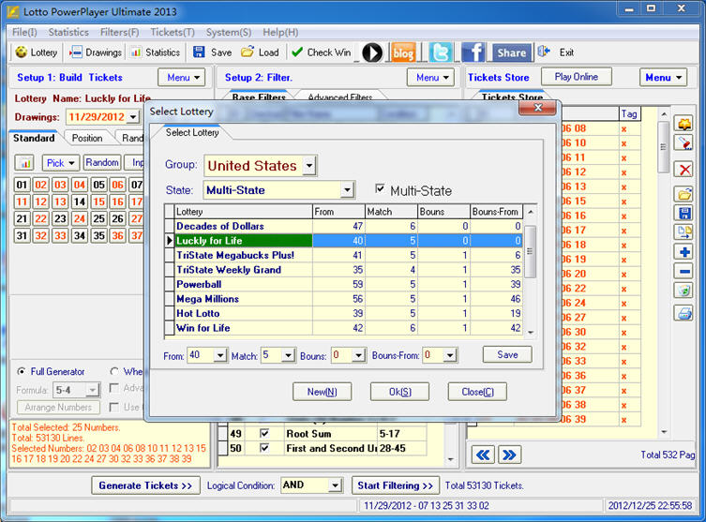Viewport: 706px width, 522px height.
Task: Click the bar chart icon beside Pick
Action: pyautogui.click(x=25, y=163)
